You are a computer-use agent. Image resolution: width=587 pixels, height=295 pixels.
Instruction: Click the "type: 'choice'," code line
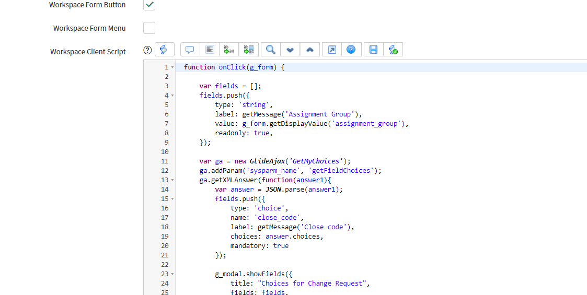(259, 208)
